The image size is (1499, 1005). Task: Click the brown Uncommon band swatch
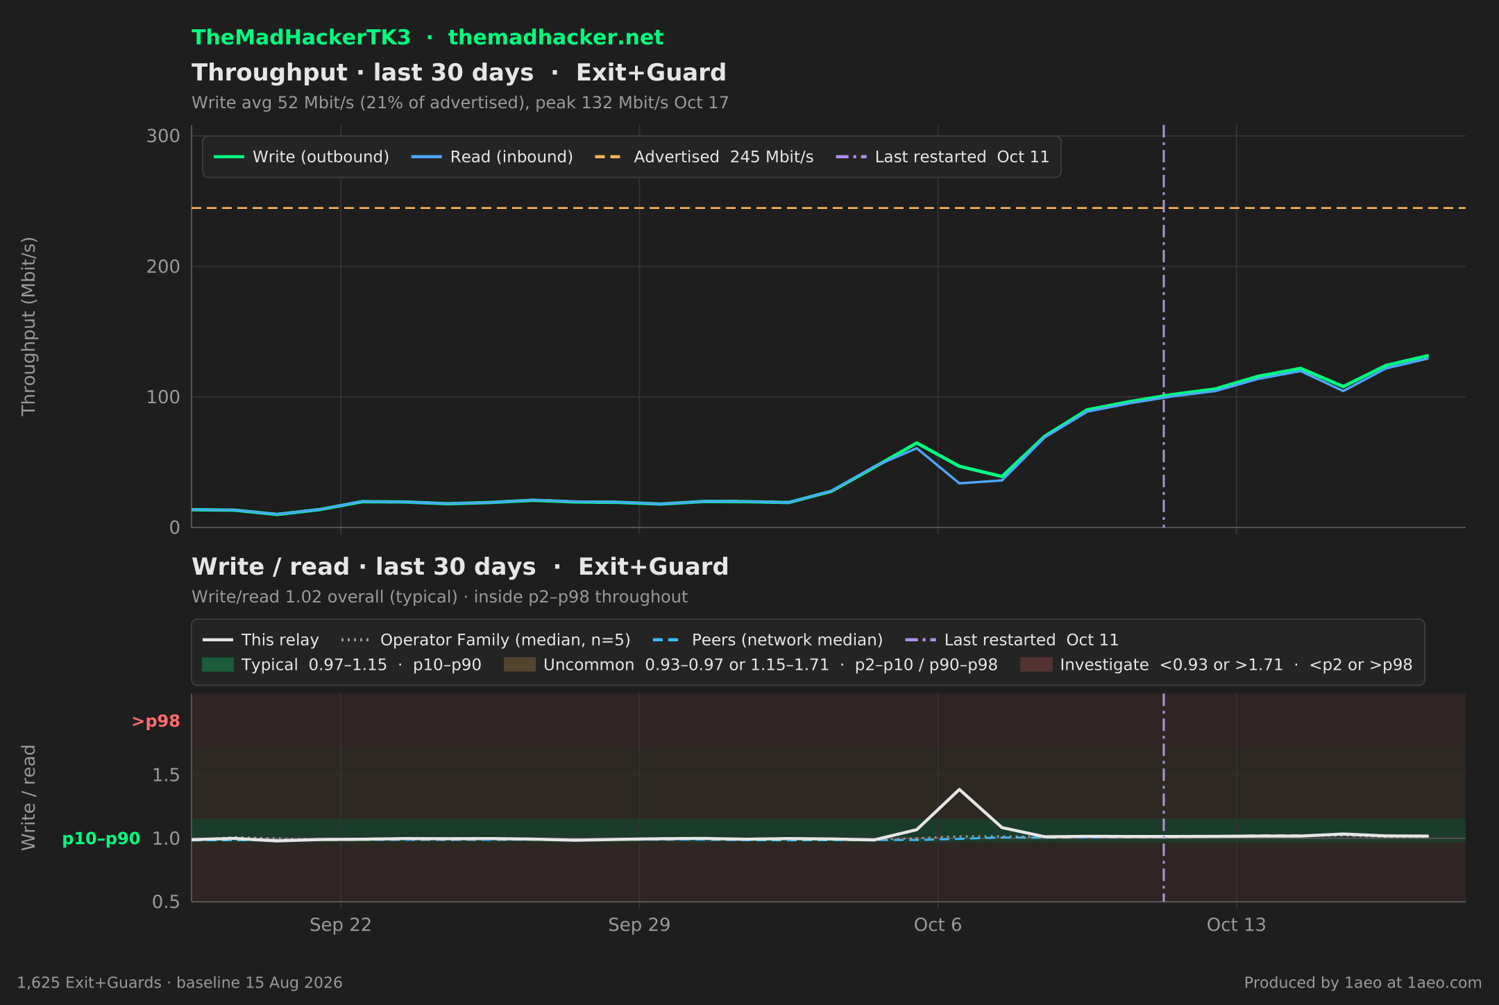pos(520,665)
